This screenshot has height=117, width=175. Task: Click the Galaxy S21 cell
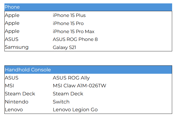64,47
